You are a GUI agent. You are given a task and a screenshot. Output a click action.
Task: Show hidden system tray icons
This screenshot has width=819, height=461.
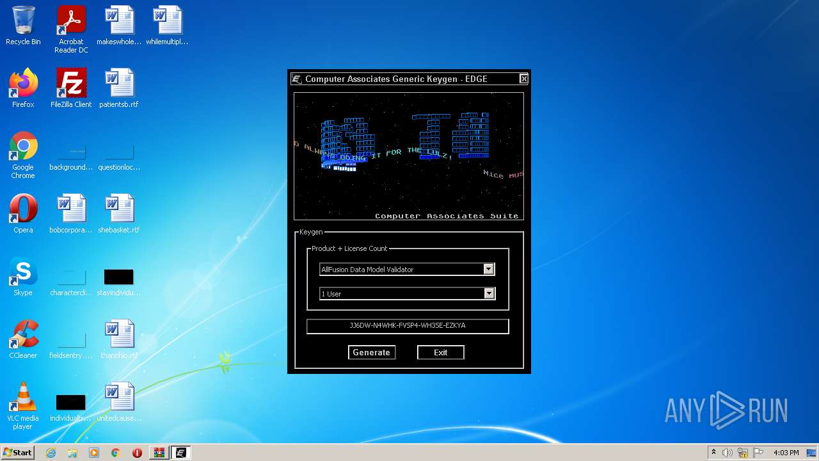(713, 453)
